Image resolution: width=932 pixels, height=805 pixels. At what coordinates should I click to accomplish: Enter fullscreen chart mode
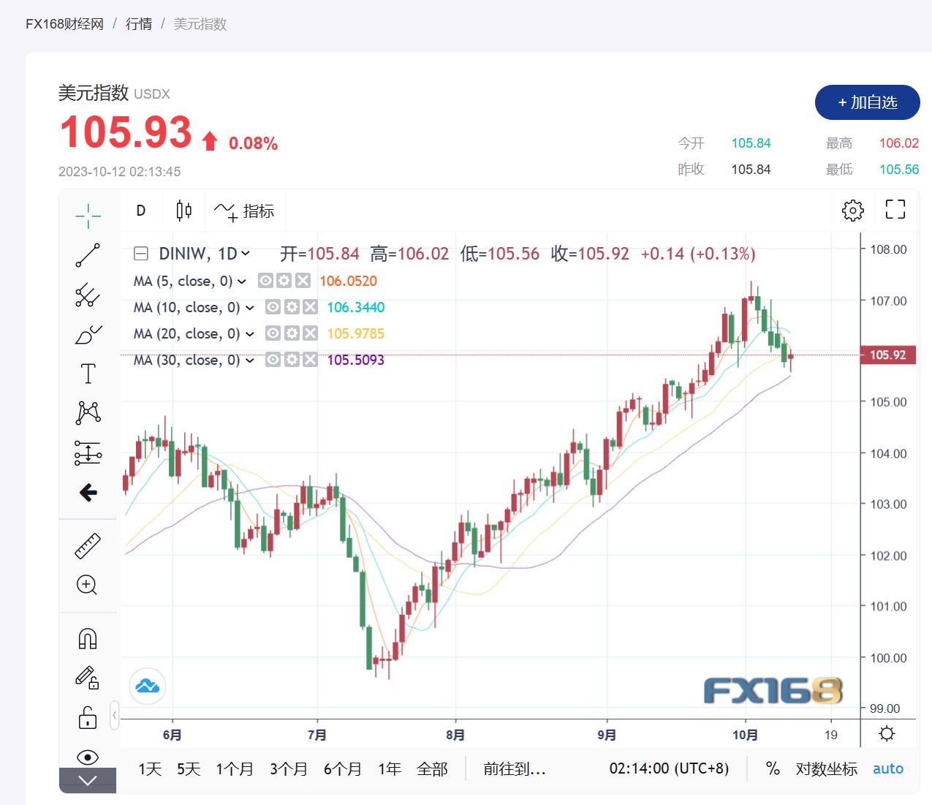[895, 211]
